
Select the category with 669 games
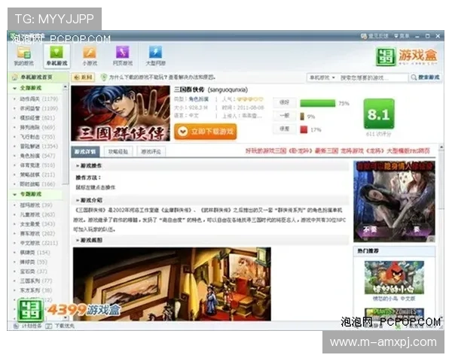click(x=37, y=128)
